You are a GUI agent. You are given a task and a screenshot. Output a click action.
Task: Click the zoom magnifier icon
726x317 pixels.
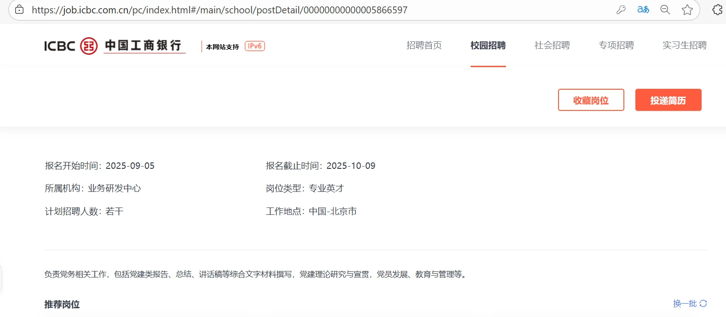665,10
